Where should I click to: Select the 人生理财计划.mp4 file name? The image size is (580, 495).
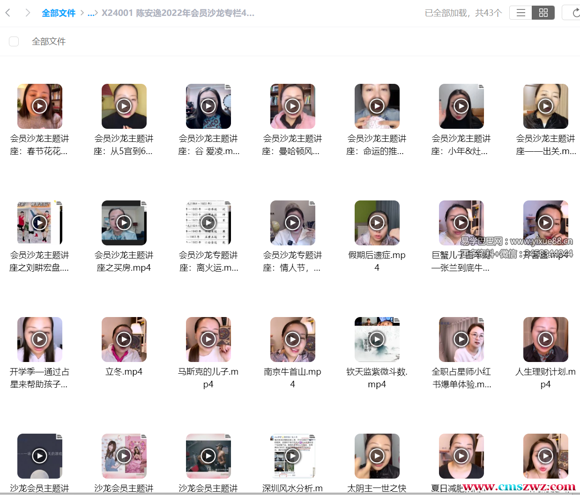(545, 377)
